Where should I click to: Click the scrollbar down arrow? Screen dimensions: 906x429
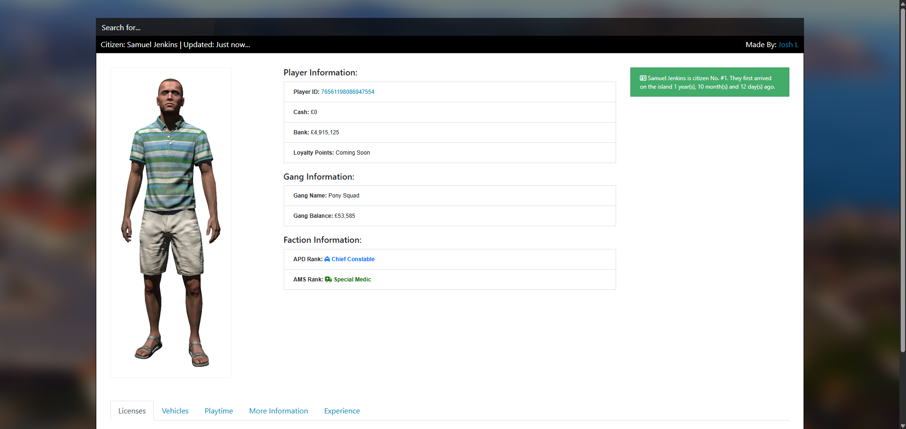pos(903,426)
